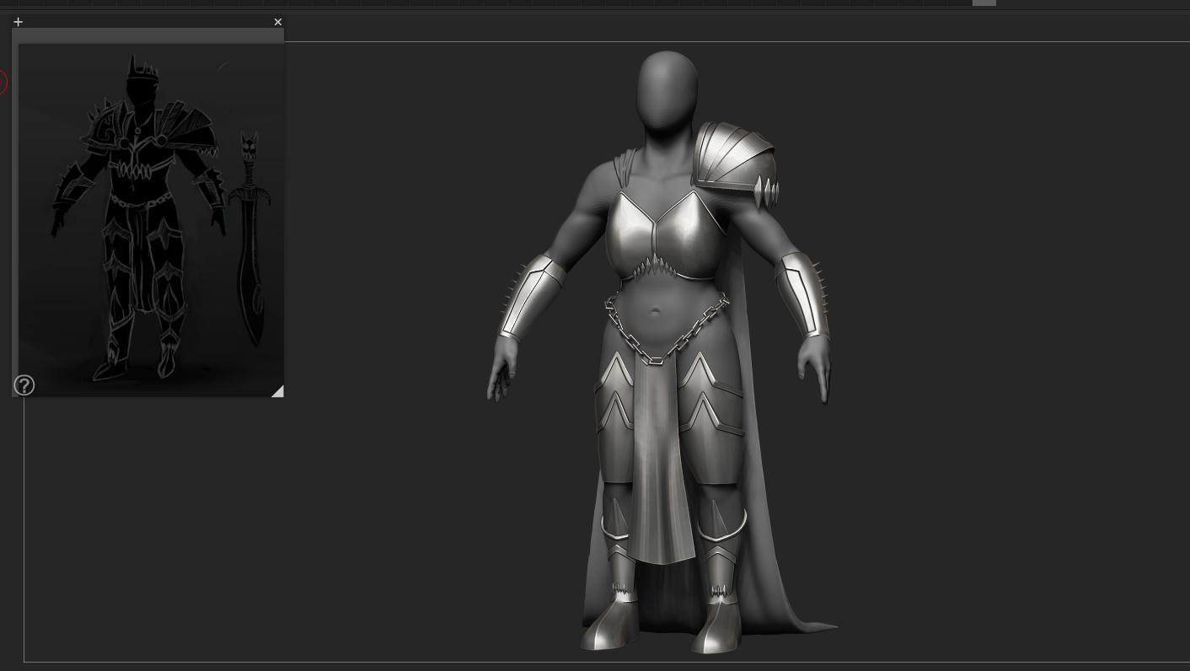Image resolution: width=1190 pixels, height=671 pixels.
Task: Click the plus icon on the reference panel
Action: [x=19, y=22]
